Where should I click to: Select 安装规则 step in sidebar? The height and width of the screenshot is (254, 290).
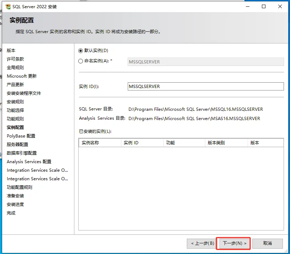click(x=15, y=102)
